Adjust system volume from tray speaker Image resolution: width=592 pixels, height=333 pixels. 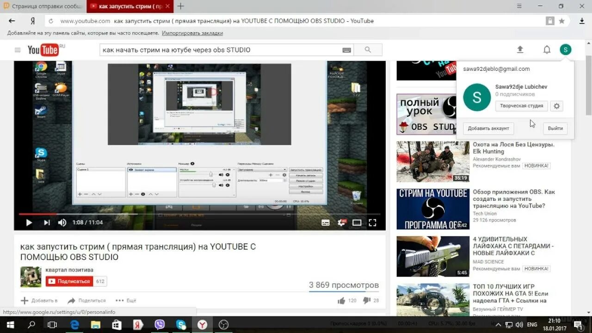519,325
